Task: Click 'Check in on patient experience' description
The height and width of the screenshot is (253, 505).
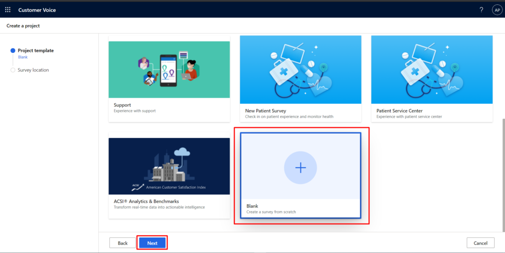Action: pyautogui.click(x=289, y=116)
